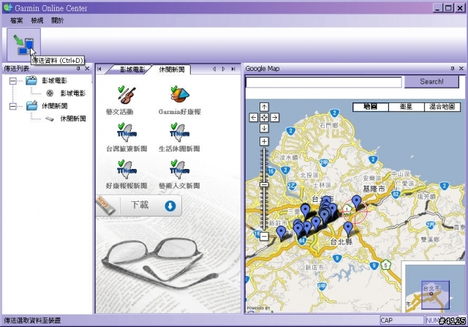Click the Send Data toolbar icon

pos(23,45)
